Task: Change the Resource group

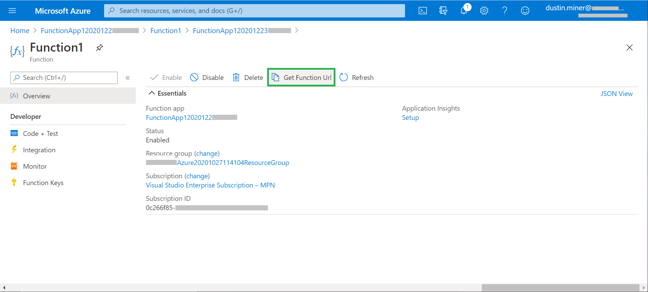Action: pyautogui.click(x=207, y=153)
